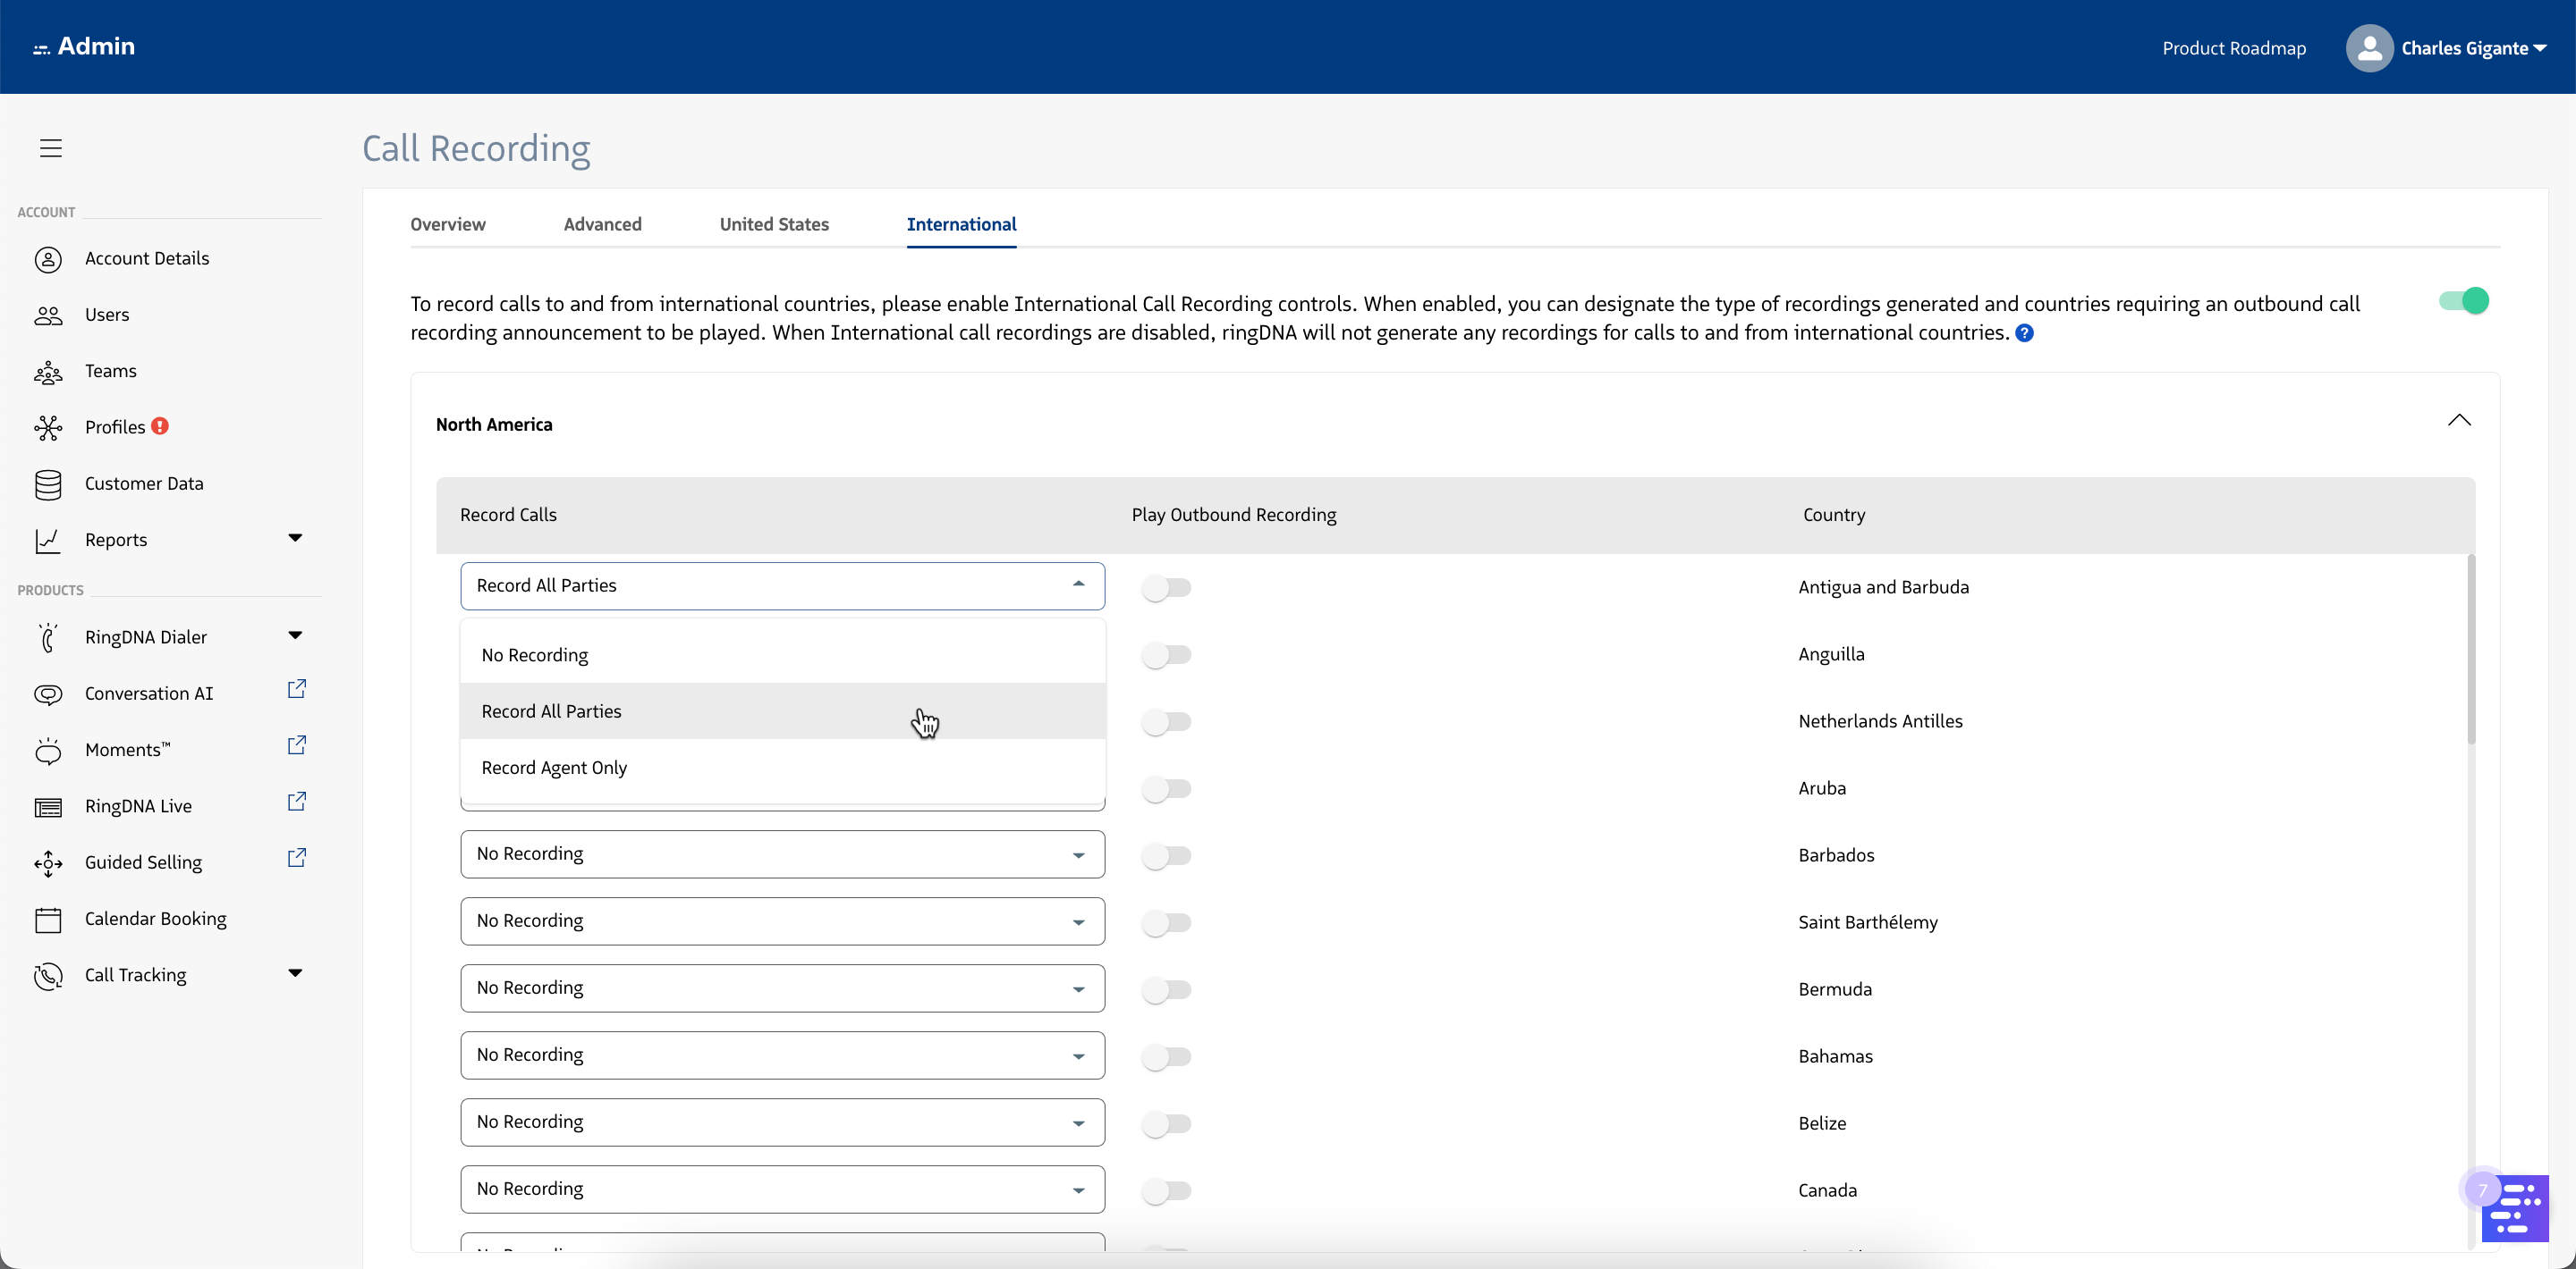Open the Product Roadmap link
The height and width of the screenshot is (1269, 2576).
pos(2233,48)
